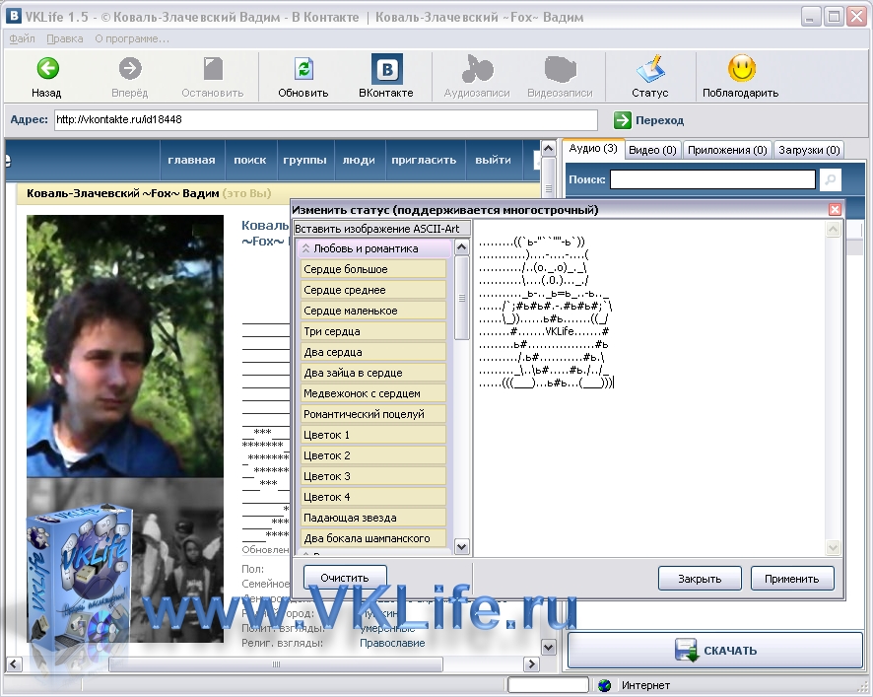
Task: Click the green Go arrow button
Action: 623,120
